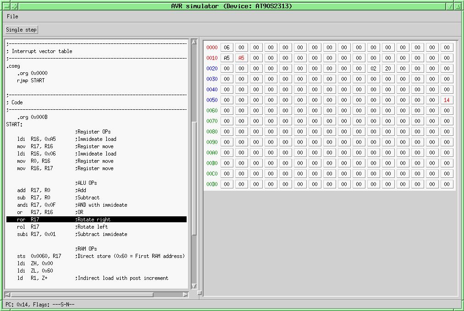This screenshot has height=311, width=464.
Task: Click the '; Interrupt vector table' comment
Action: pyautogui.click(x=39, y=51)
